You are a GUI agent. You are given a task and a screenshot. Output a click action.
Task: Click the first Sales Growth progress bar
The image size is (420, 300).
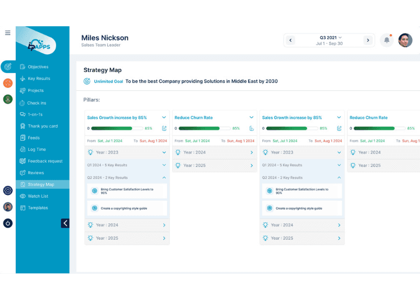(x=116, y=128)
